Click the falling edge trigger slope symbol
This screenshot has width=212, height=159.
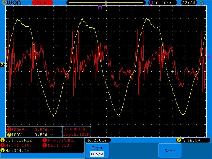point(184,140)
